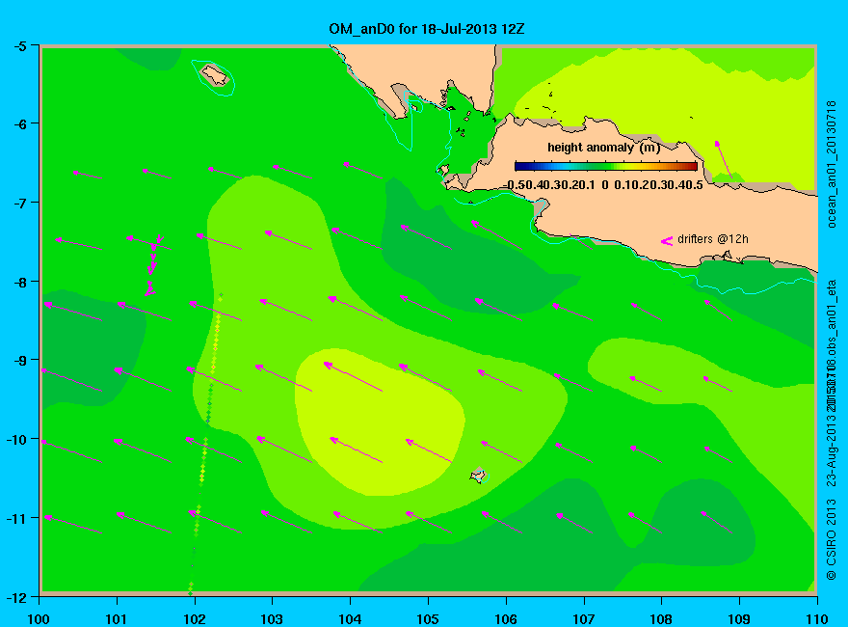Click the x-axis label 102
Viewport: 848px width, 627px height.
pyautogui.click(x=195, y=618)
